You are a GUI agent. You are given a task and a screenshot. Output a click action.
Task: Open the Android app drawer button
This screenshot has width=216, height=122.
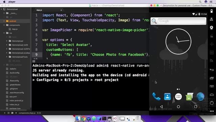click(x=178, y=97)
